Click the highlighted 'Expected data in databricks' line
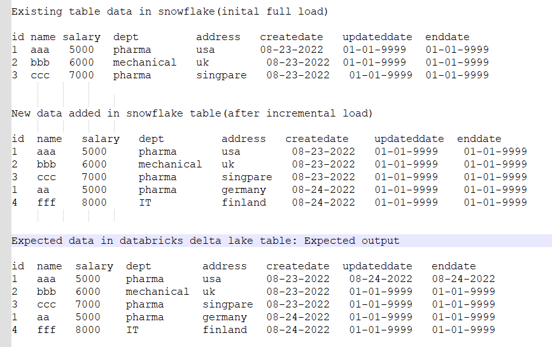This screenshot has height=347, width=552. pos(281,241)
